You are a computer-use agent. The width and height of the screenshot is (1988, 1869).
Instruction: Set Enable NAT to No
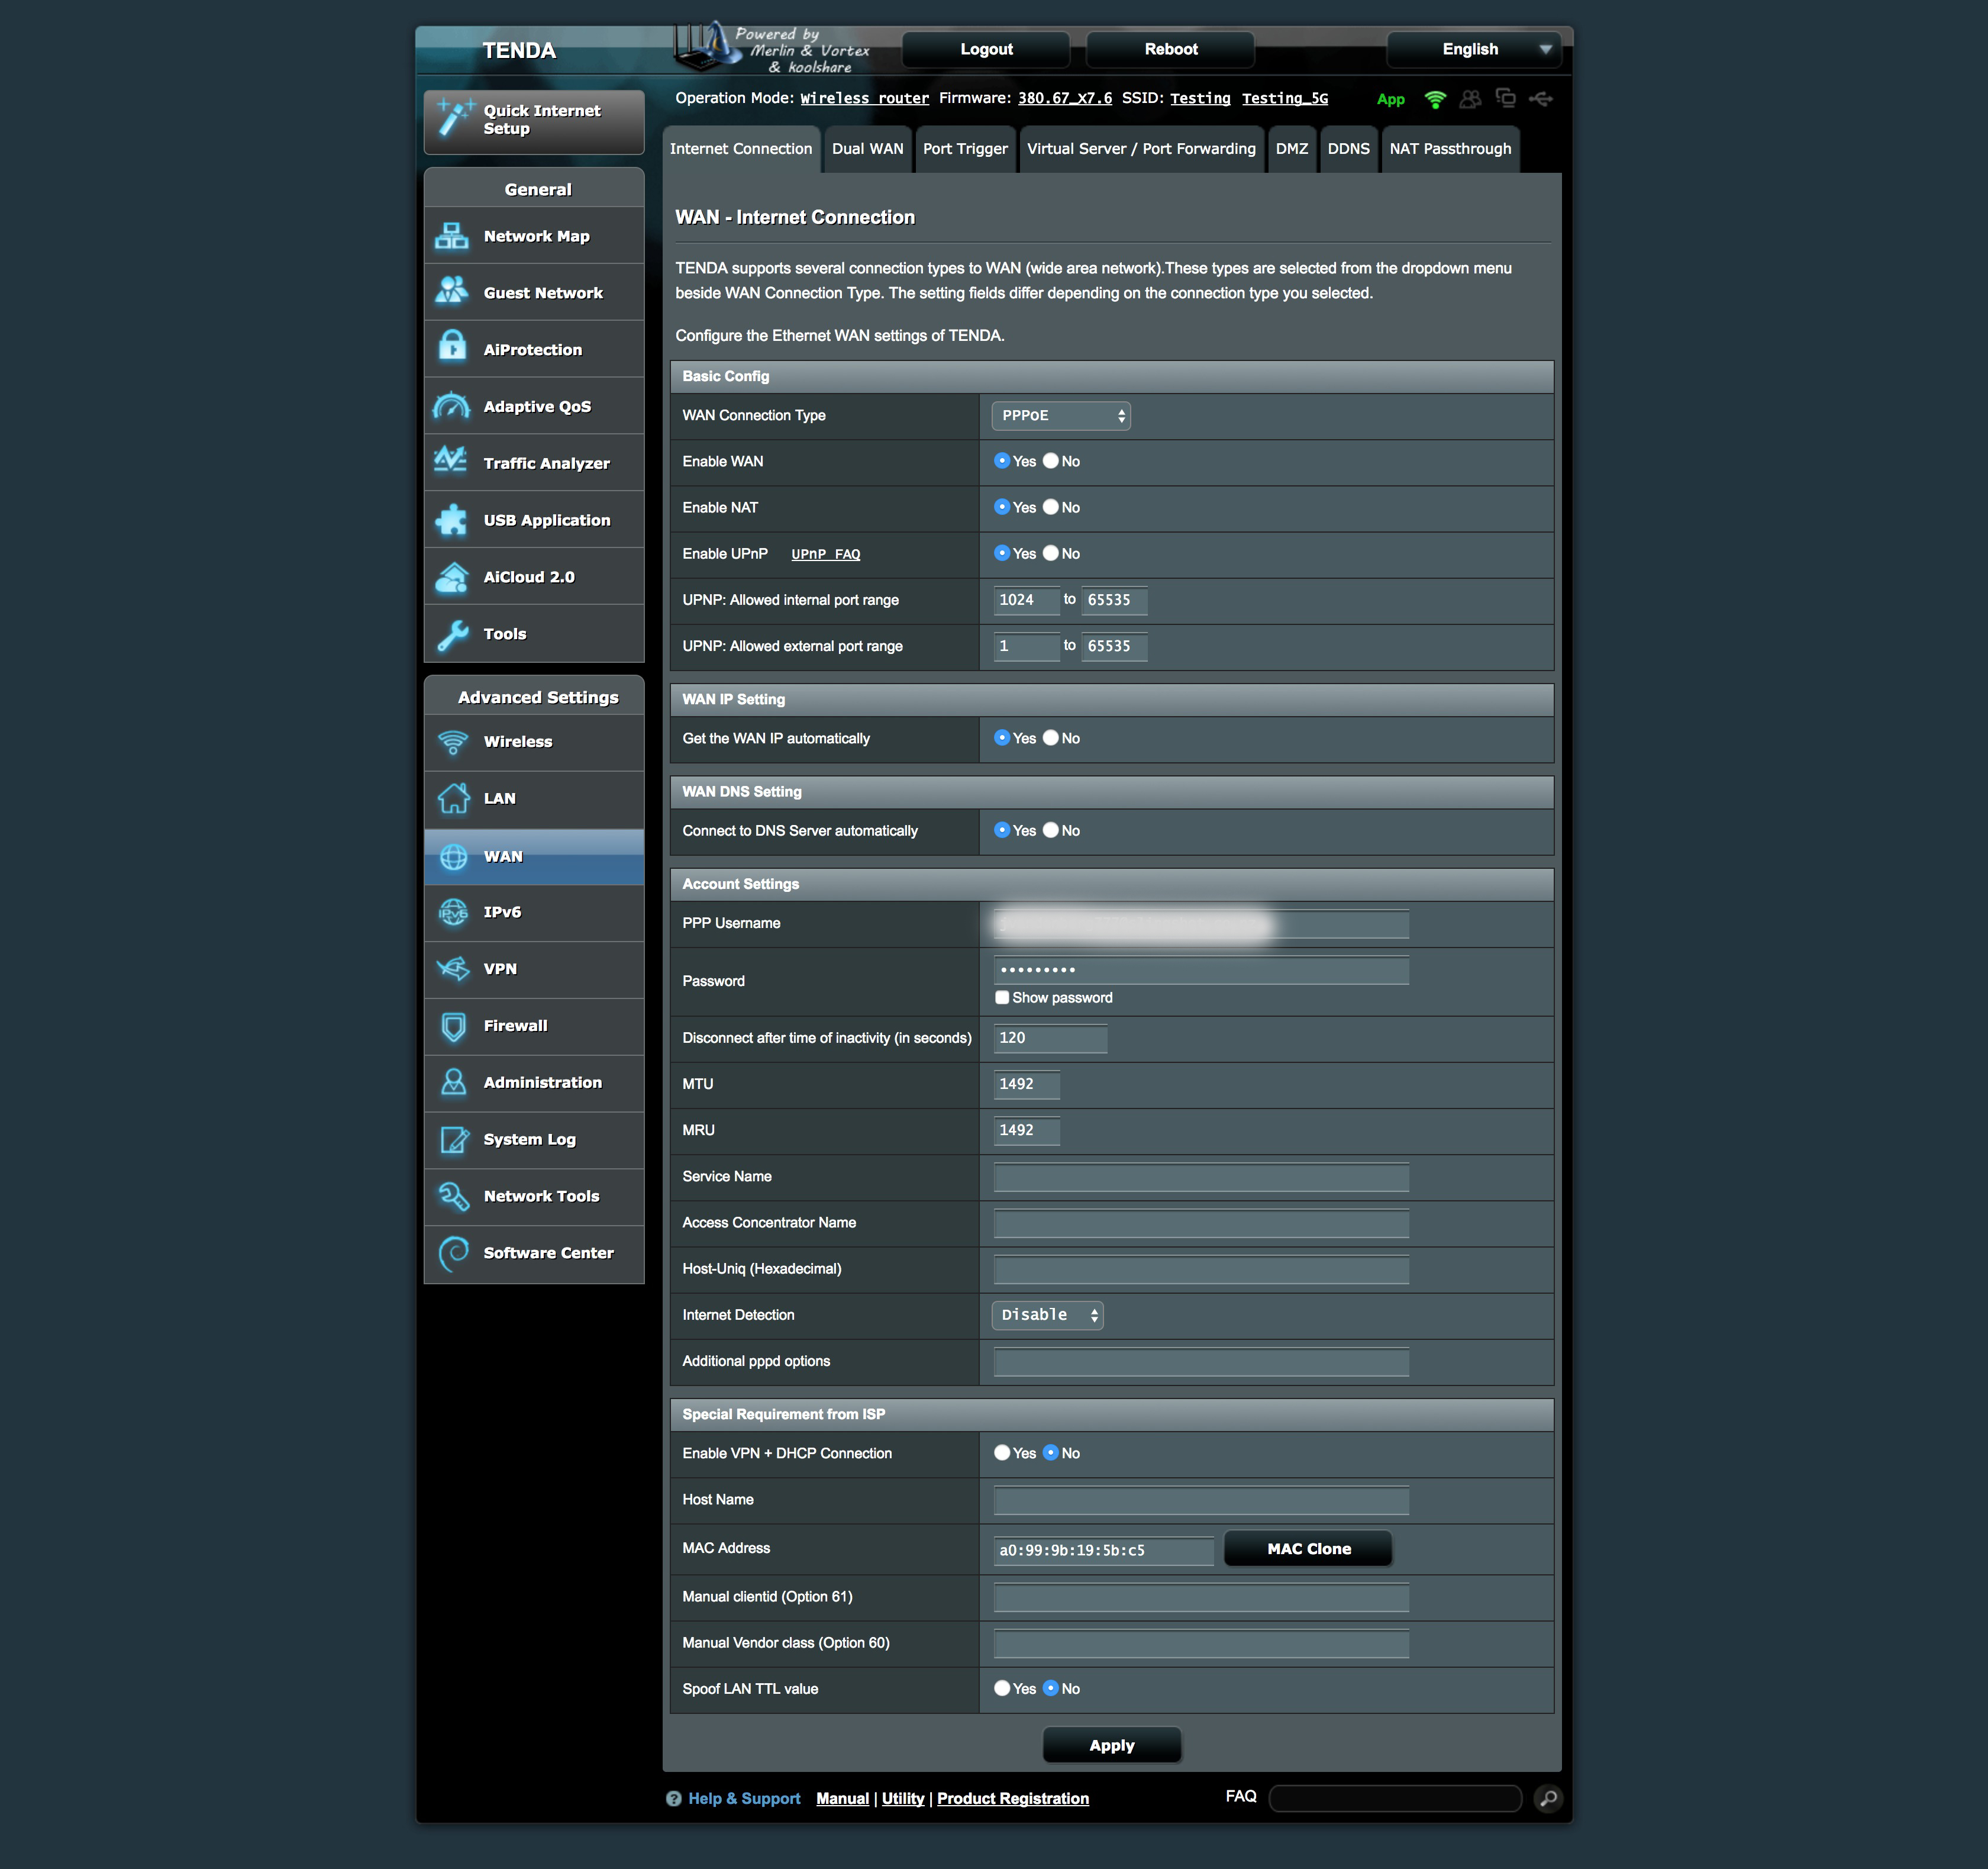1051,507
